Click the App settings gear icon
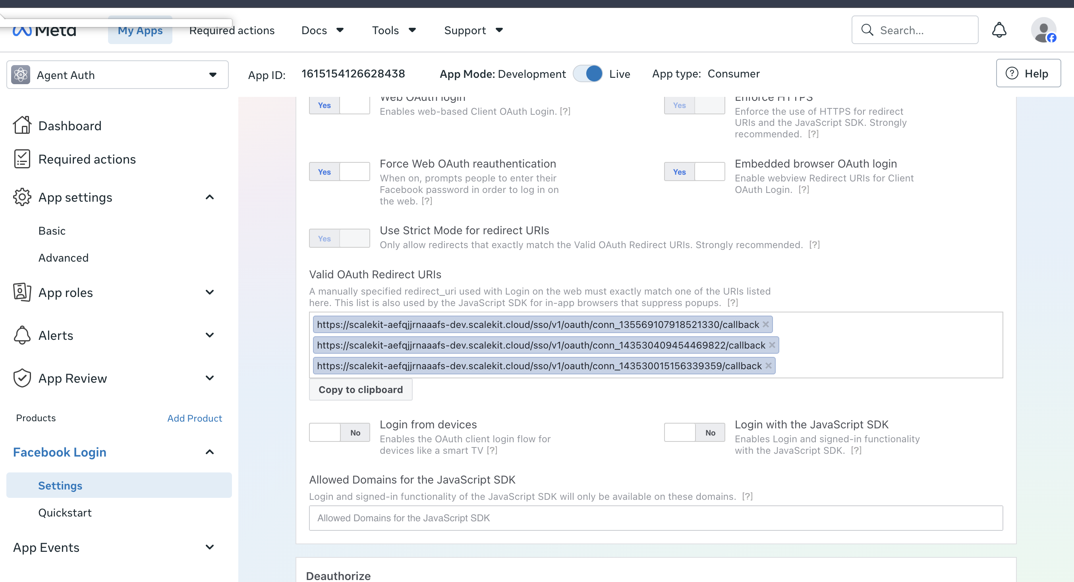 (x=22, y=197)
